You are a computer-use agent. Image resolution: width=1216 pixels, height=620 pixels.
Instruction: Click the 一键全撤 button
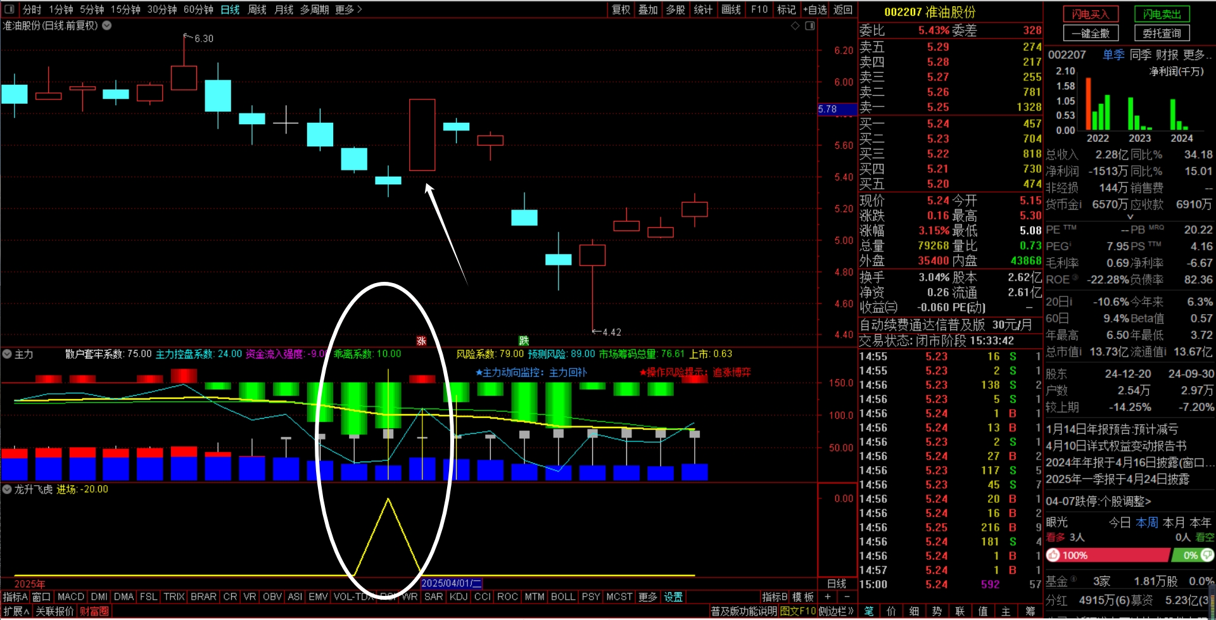click(1091, 33)
